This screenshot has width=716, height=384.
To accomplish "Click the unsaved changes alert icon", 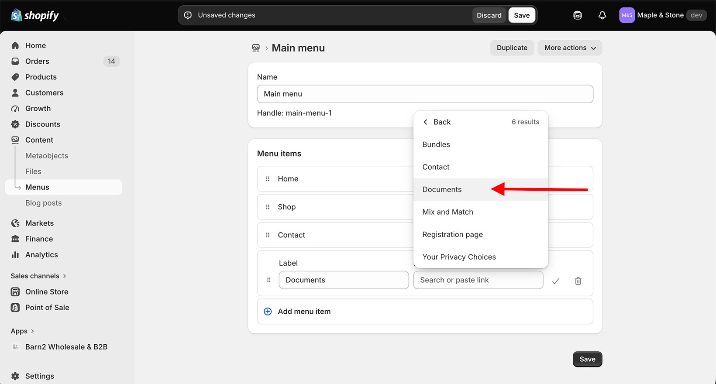I will [x=188, y=15].
